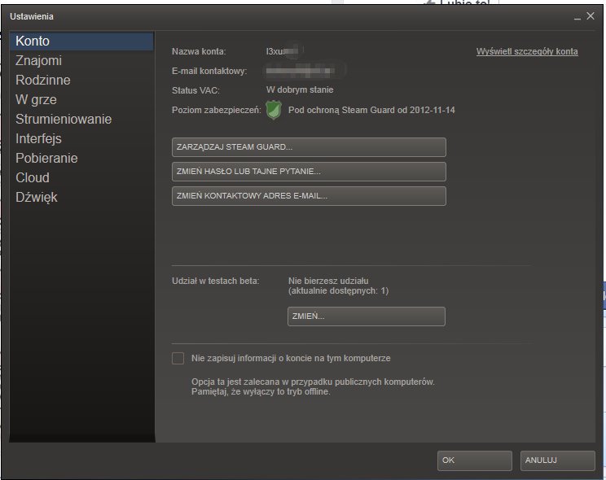Click the 'W dobrym stanie' VAC status

click(300, 89)
